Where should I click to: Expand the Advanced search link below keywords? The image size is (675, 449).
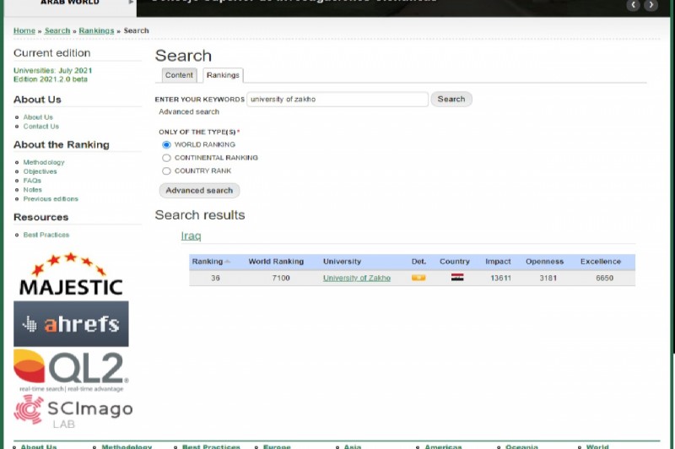tap(189, 112)
